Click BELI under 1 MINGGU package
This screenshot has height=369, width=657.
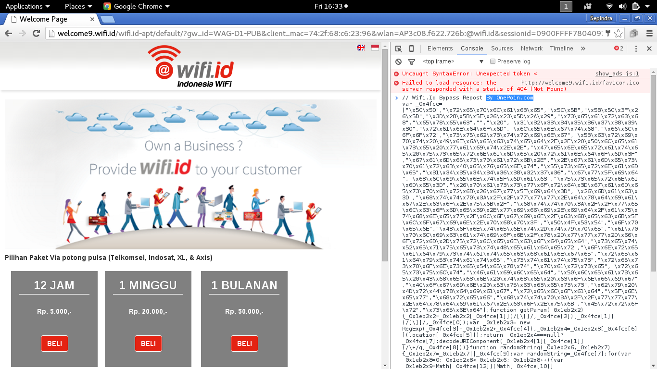(148, 344)
